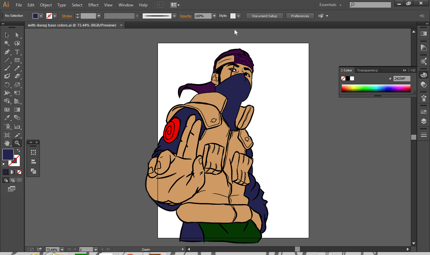Open the Effect menu

click(x=93, y=5)
